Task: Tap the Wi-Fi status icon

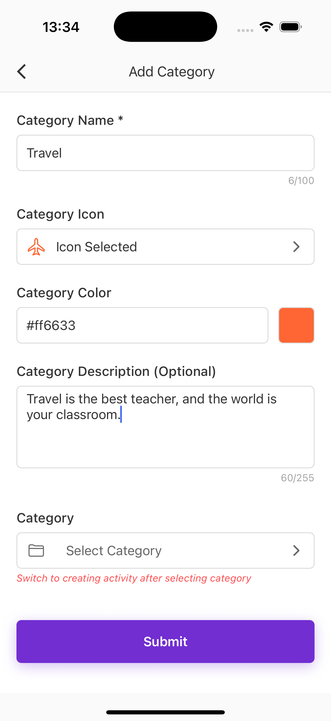Action: (x=266, y=27)
